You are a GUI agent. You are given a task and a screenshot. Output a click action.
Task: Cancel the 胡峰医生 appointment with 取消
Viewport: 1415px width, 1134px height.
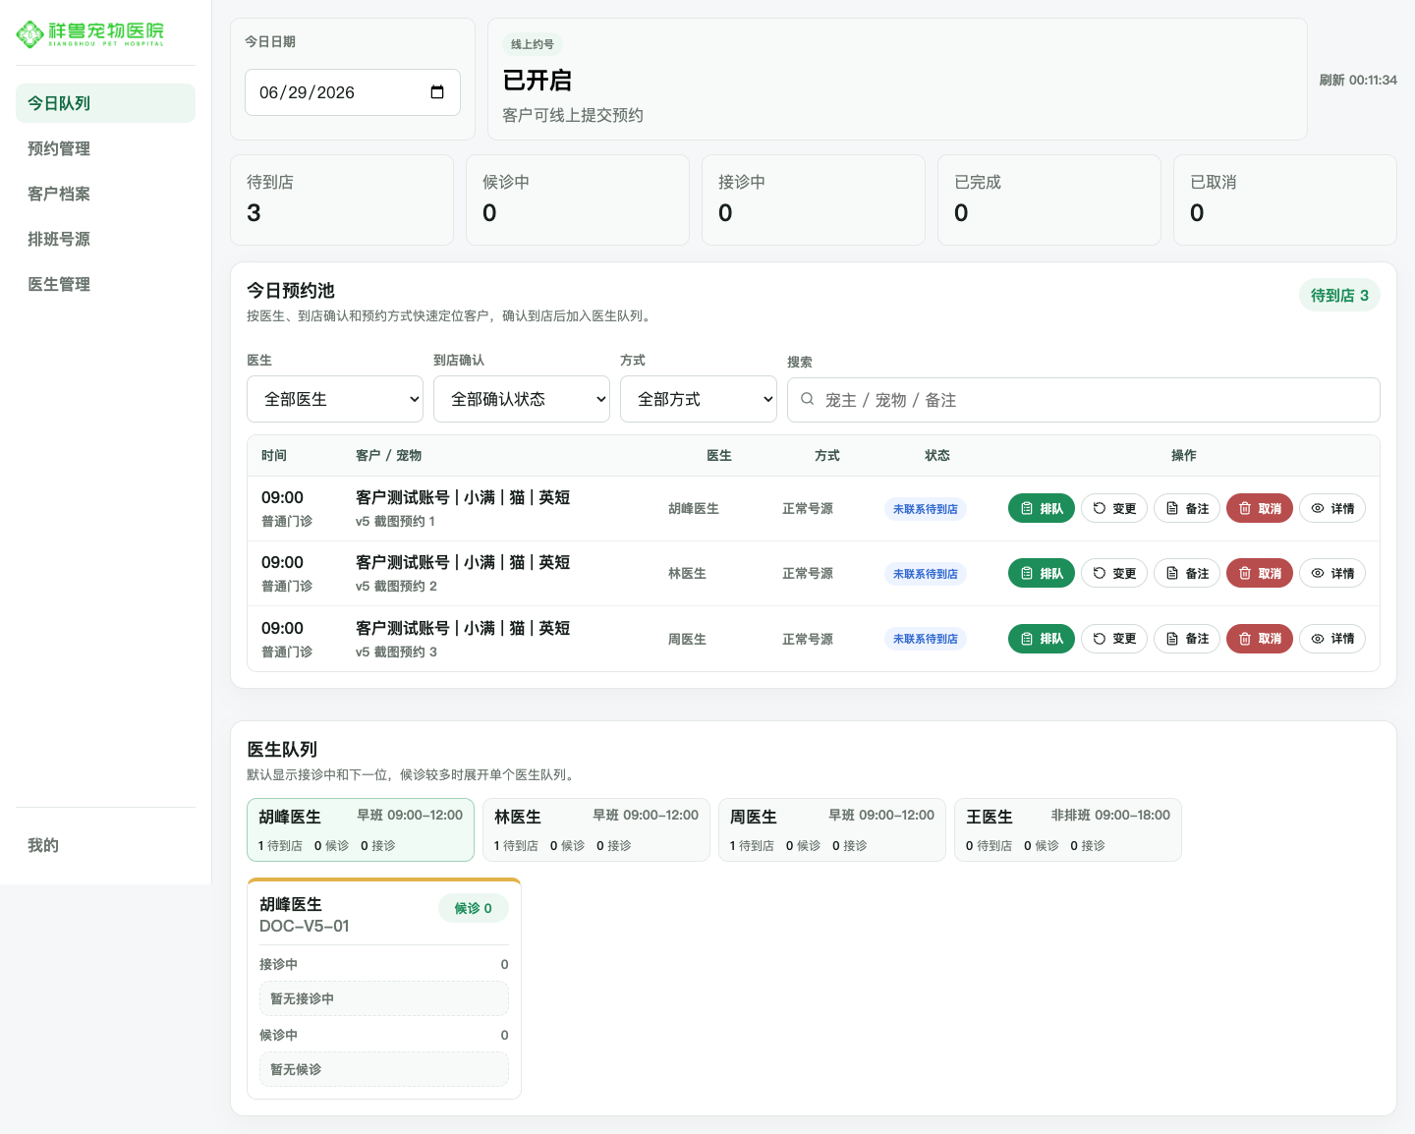(x=1260, y=508)
